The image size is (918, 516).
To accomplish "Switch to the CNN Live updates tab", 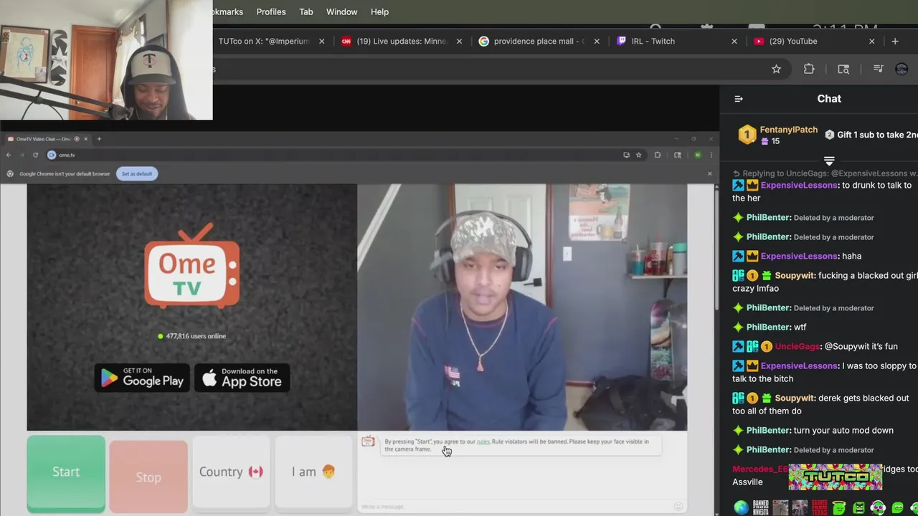I will coord(402,41).
